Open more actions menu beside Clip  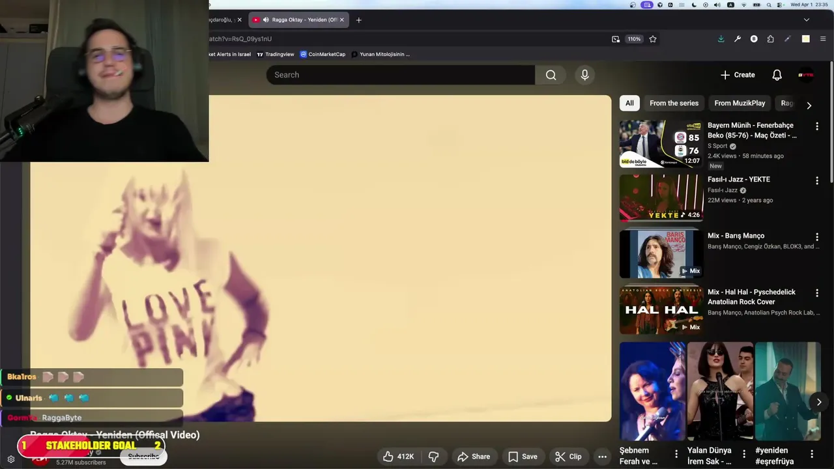[603, 457]
